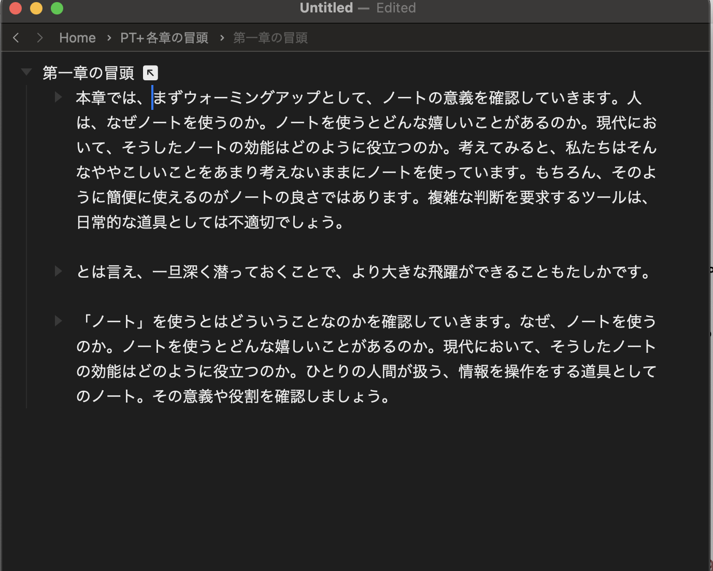Click the breadcrumb chevron after PT+各章の冒頭
This screenshot has width=713, height=571.
[222, 37]
